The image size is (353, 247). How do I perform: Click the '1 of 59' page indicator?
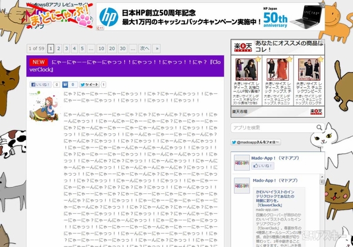coord(36,48)
